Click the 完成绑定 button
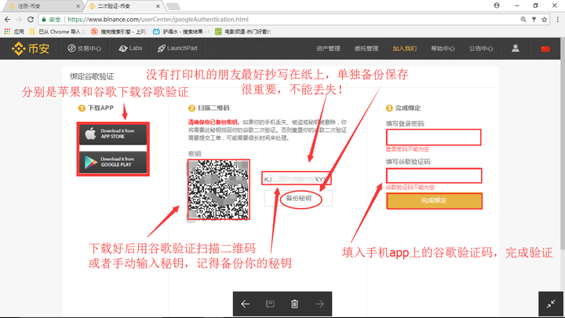This screenshot has height=318, width=565. coord(434,201)
